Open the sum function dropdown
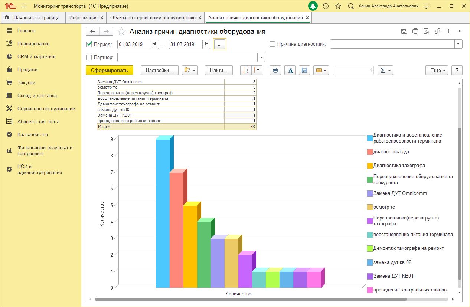Screen dimensions: 470x307 (385, 70)
